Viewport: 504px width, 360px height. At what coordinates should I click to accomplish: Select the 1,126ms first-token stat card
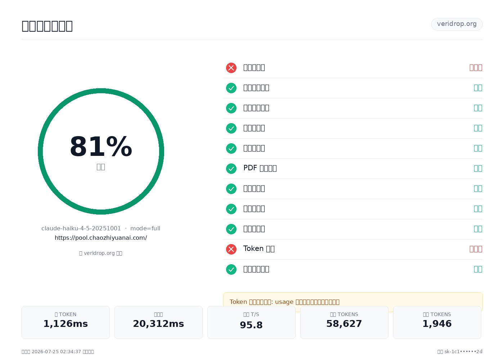click(66, 322)
